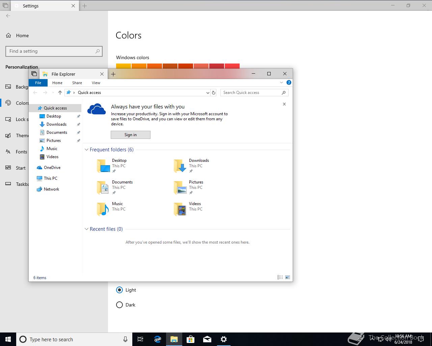Pick the dark orange Windows color swatch

(170, 66)
